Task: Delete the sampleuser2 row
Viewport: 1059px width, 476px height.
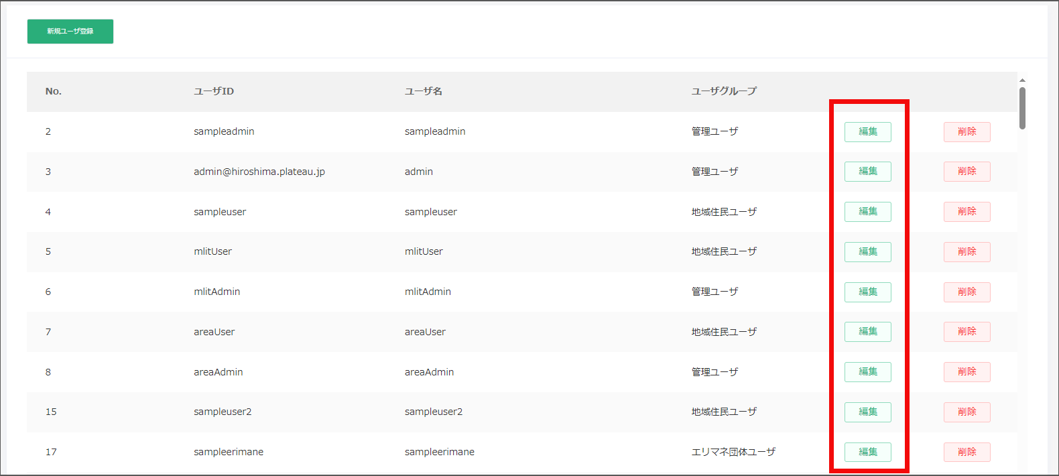Action: (967, 412)
